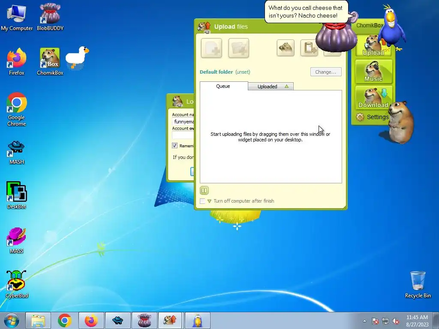Switch to the Uploaded tab
439x329 pixels.
coord(271,87)
